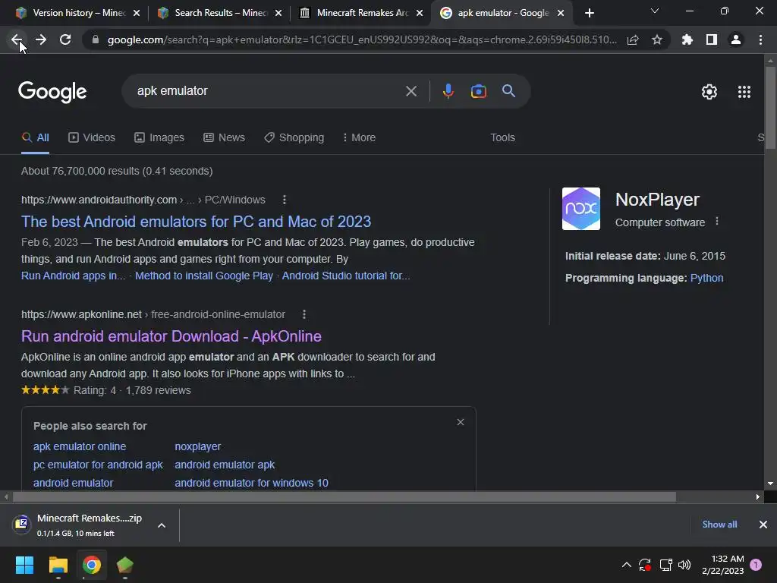
Task: Open options for the androidauthority.com result
Action: pos(285,200)
